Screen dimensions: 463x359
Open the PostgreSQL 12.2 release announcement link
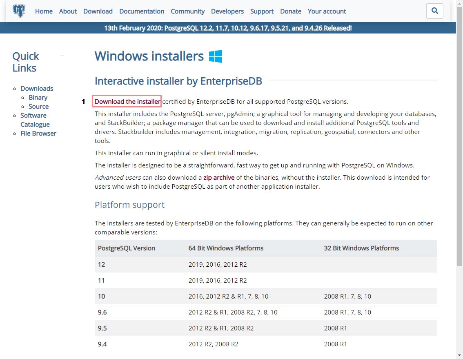pos(257,28)
